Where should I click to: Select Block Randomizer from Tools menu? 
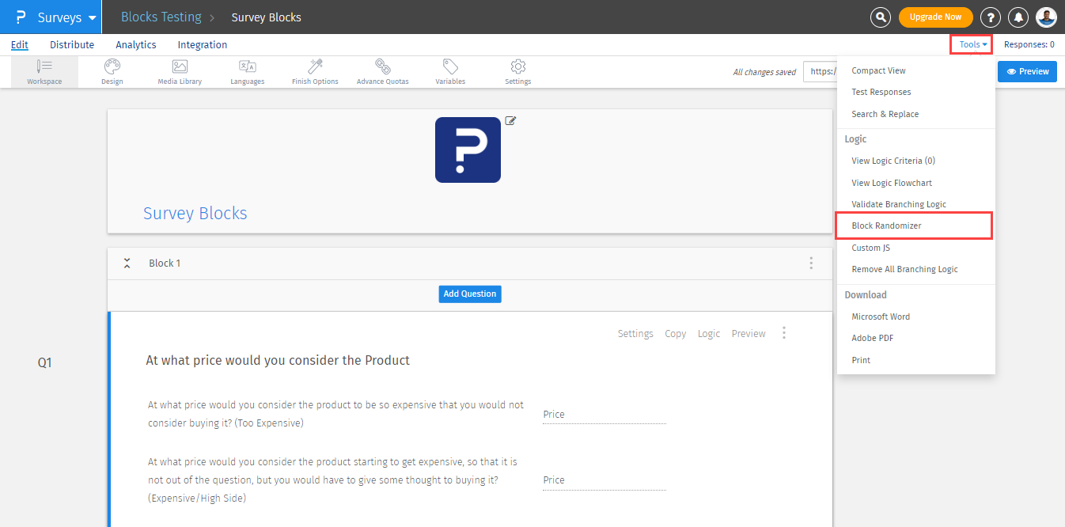[886, 226]
